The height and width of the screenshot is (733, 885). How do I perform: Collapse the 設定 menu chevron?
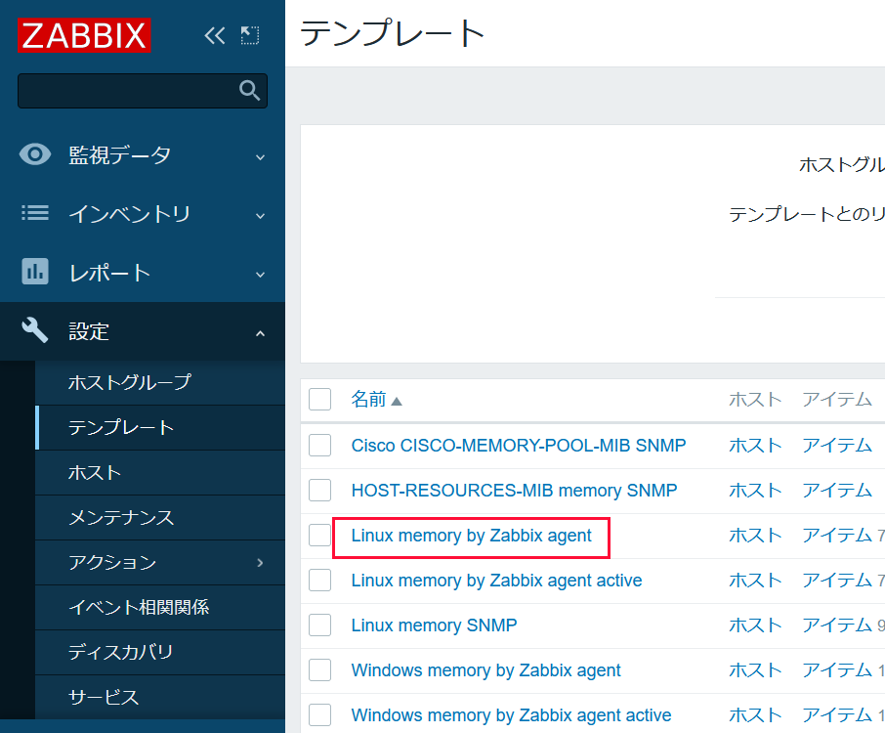tap(260, 333)
